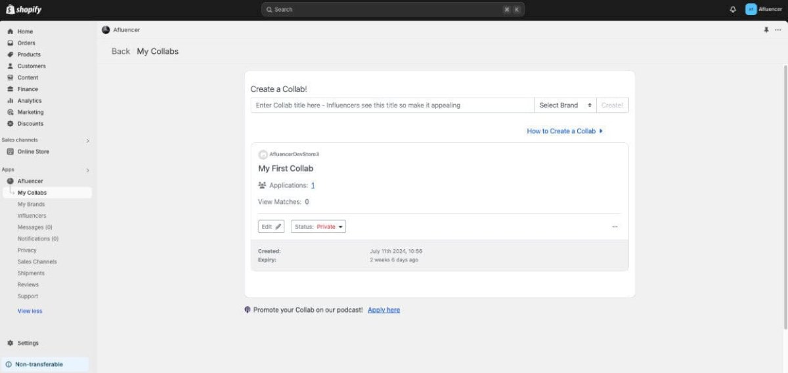The height and width of the screenshot is (373, 788).
Task: Click the applications people icon
Action: tap(262, 186)
